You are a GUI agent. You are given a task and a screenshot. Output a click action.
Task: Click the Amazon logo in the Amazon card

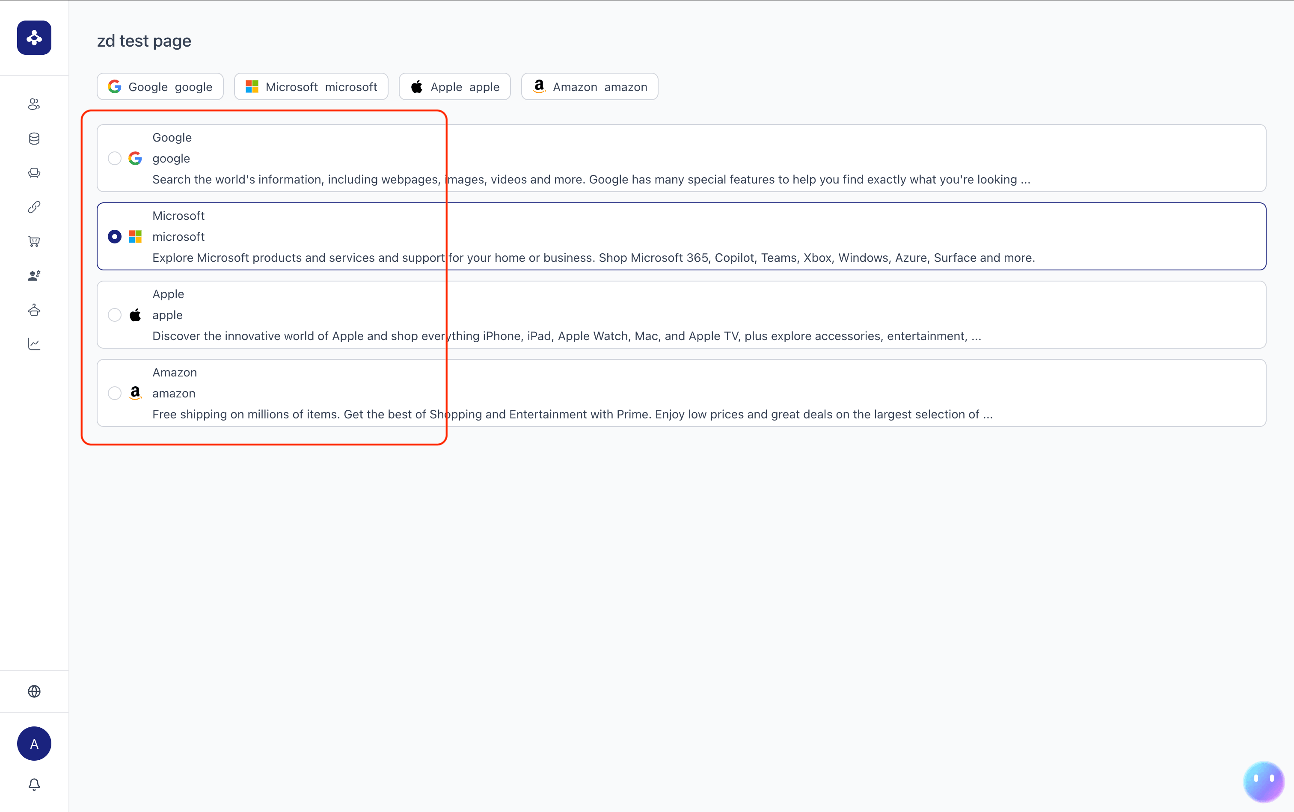point(135,393)
